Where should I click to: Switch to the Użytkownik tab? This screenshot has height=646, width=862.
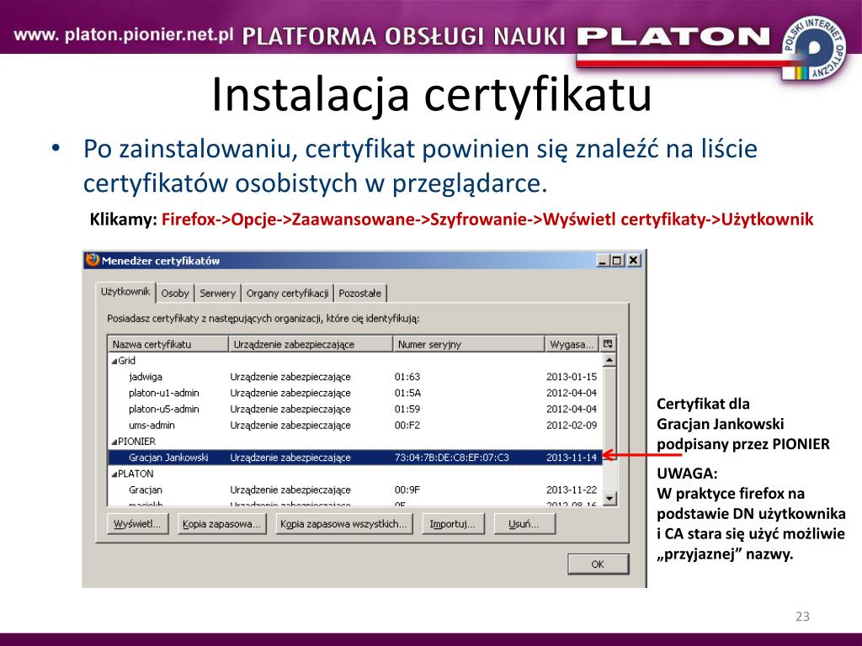point(125,292)
